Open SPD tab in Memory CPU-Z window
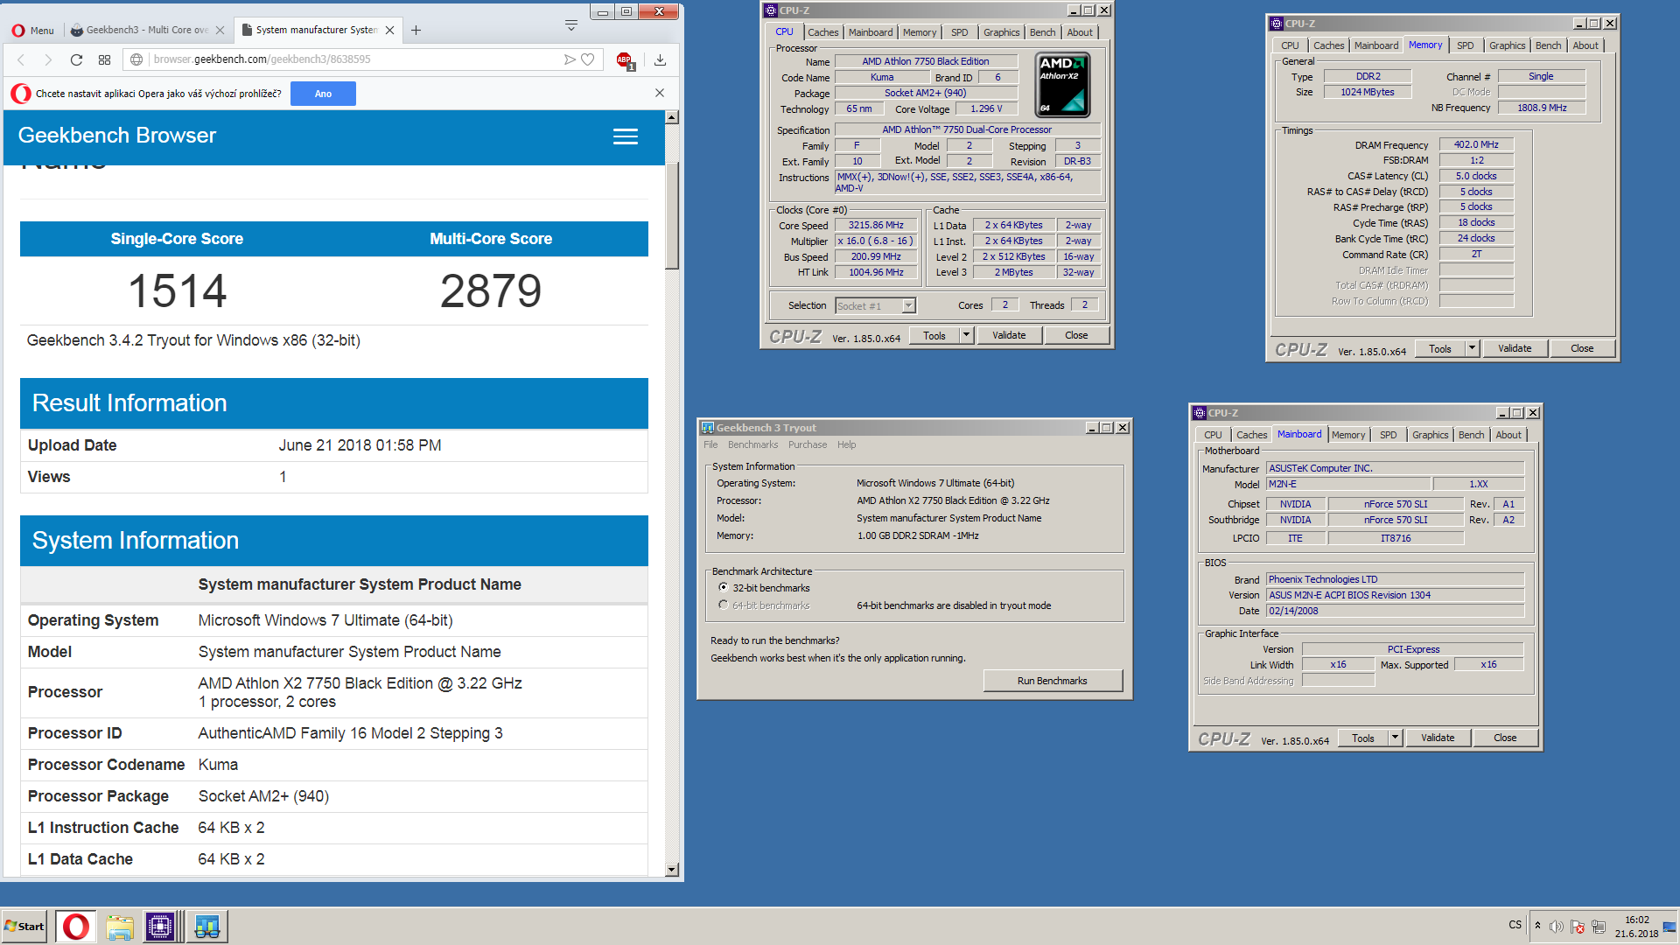Image resolution: width=1680 pixels, height=945 pixels. [1466, 45]
